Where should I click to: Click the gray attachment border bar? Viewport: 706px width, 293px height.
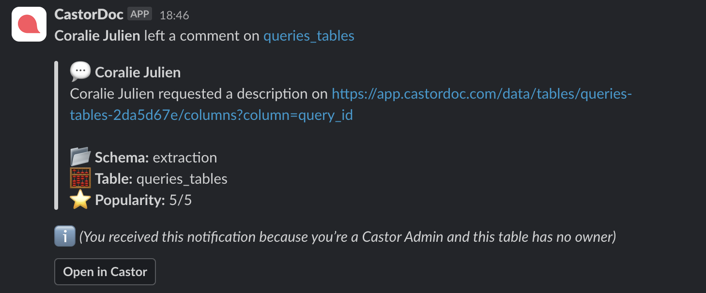pos(56,135)
